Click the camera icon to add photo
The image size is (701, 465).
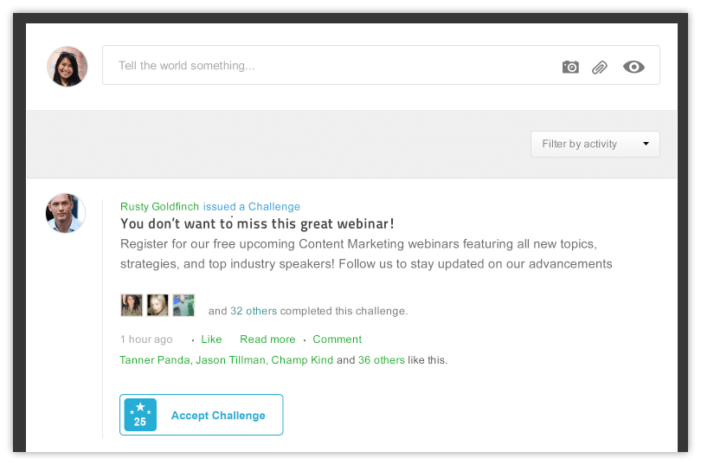(570, 67)
